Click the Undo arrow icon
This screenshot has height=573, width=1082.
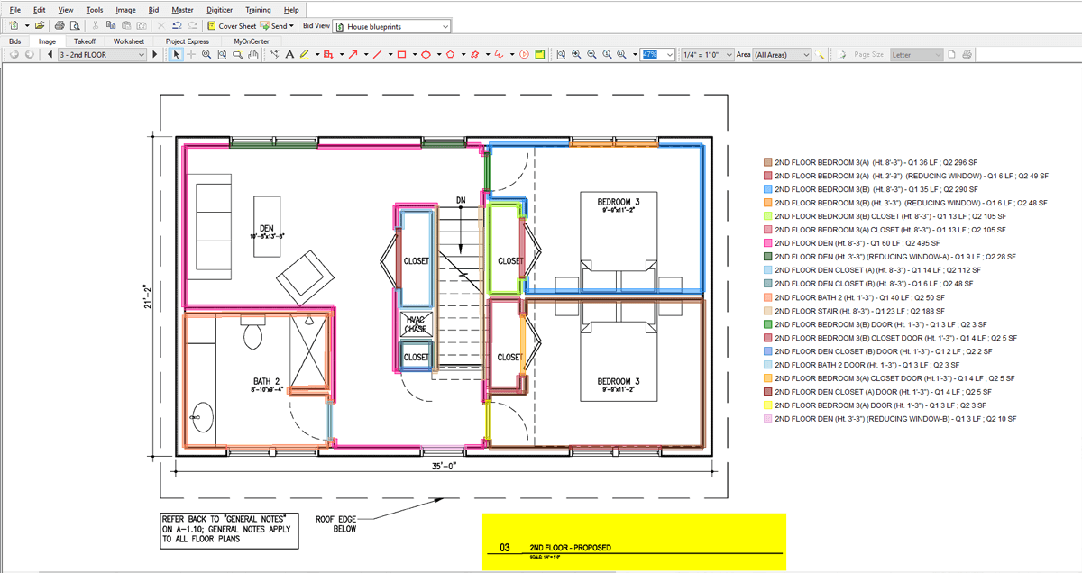click(x=177, y=26)
